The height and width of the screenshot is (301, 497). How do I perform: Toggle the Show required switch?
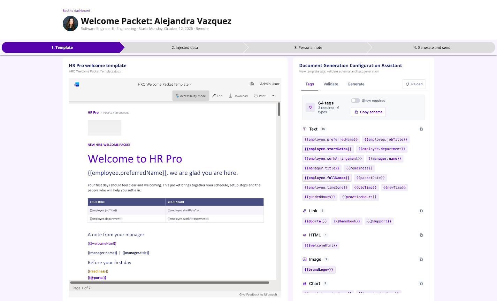coord(355,101)
